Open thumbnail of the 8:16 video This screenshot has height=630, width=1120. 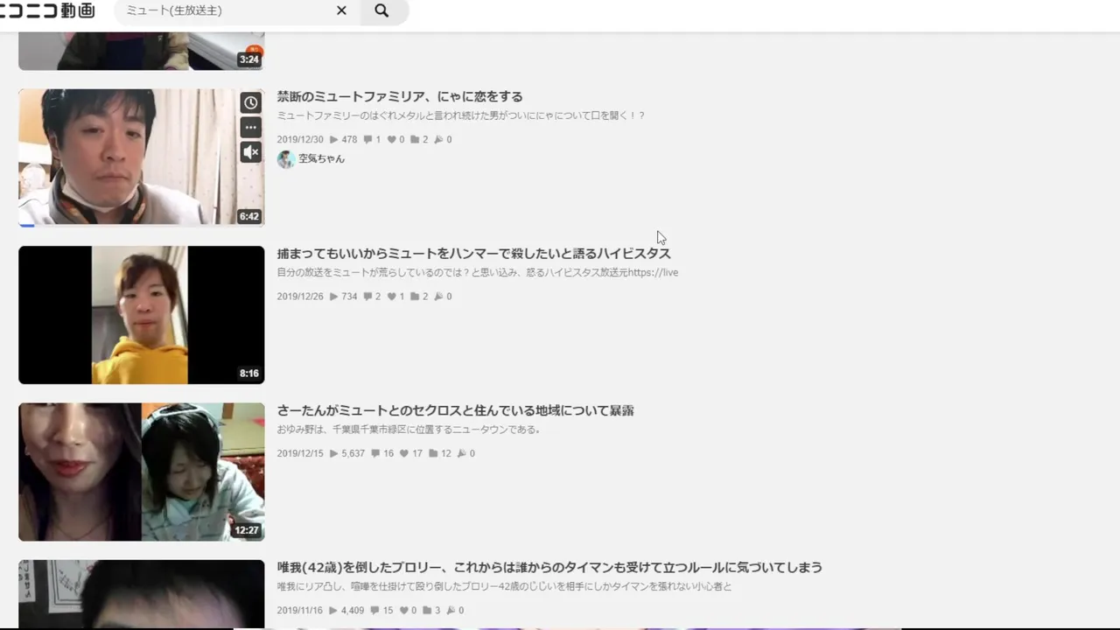pos(141,315)
